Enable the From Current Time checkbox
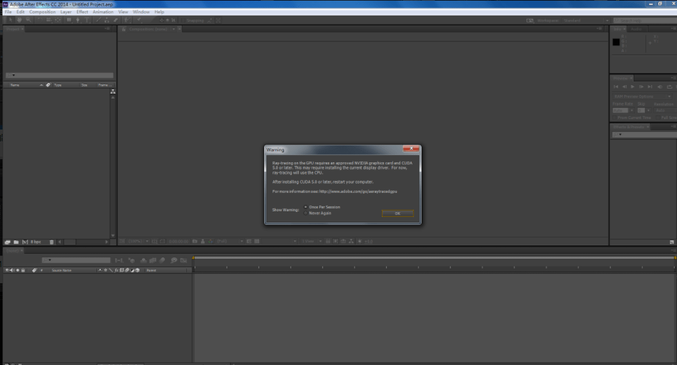The image size is (677, 365). [614, 118]
